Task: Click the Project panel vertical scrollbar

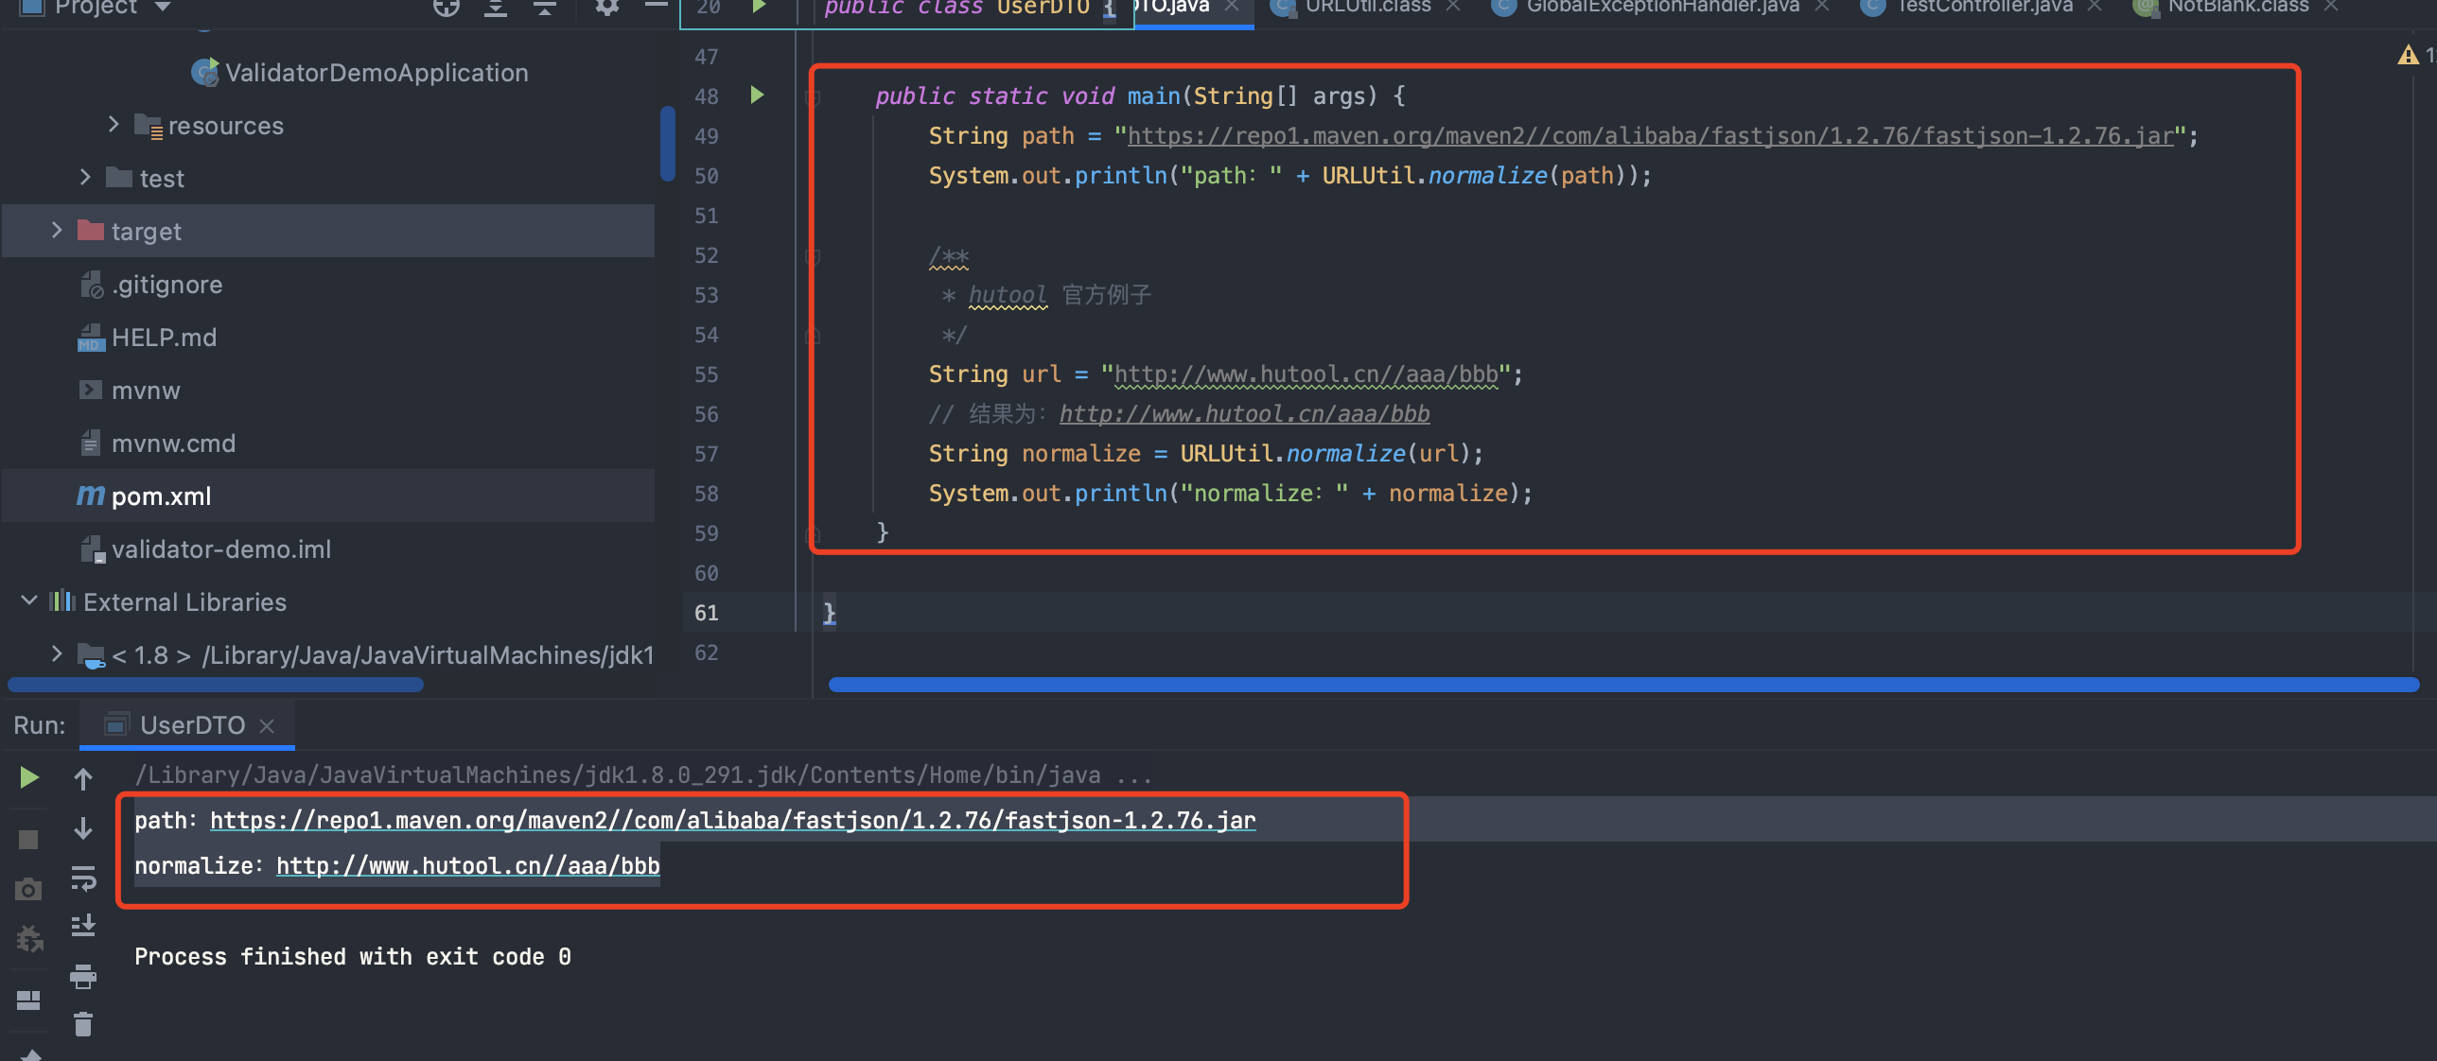Action: [x=667, y=144]
